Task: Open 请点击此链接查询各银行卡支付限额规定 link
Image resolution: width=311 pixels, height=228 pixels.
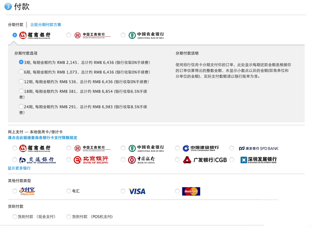Action: 43,138
